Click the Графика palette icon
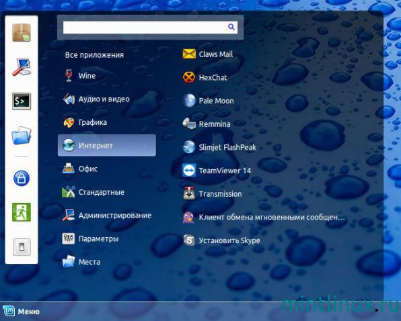The width and height of the screenshot is (401, 321). (x=69, y=122)
